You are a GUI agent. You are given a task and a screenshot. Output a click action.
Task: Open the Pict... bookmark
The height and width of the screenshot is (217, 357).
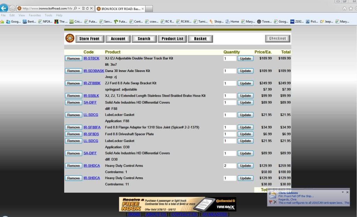(312, 22)
